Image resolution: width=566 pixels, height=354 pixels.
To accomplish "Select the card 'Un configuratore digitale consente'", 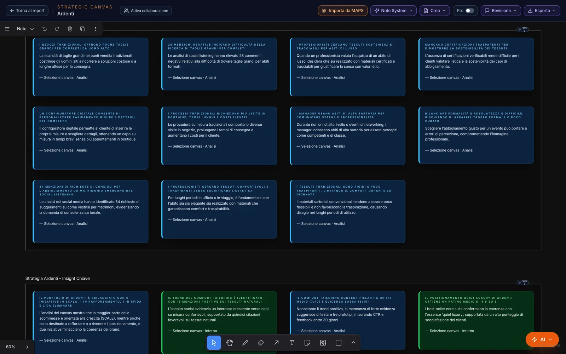I will click(x=91, y=138).
